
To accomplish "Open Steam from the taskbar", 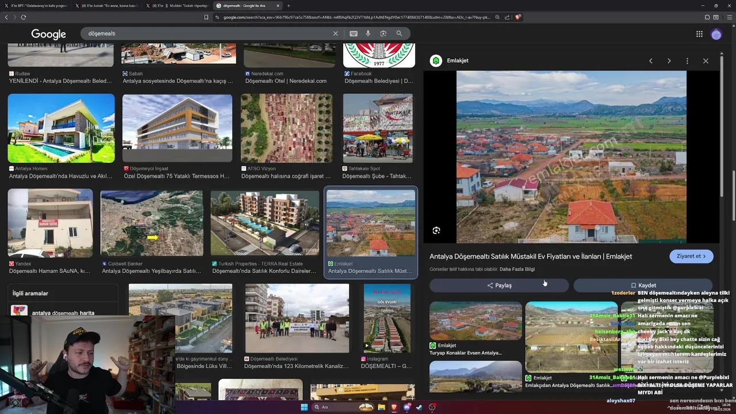I will 419,407.
